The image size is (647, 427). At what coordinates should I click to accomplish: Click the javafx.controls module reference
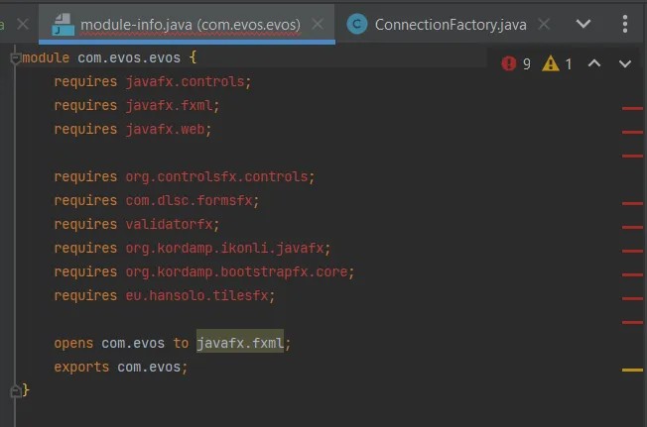click(185, 81)
